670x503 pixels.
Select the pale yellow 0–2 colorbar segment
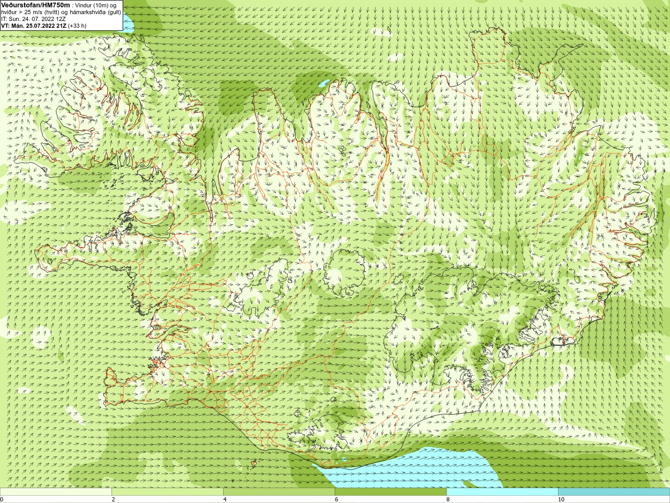(x=55, y=492)
